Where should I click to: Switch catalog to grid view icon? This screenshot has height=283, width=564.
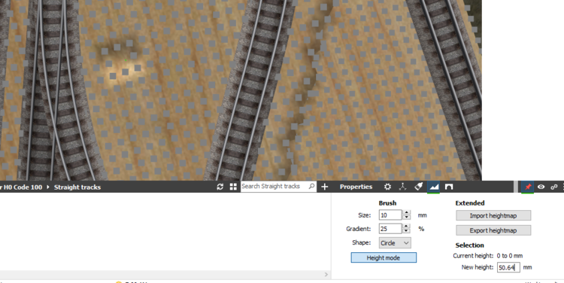pyautogui.click(x=233, y=187)
